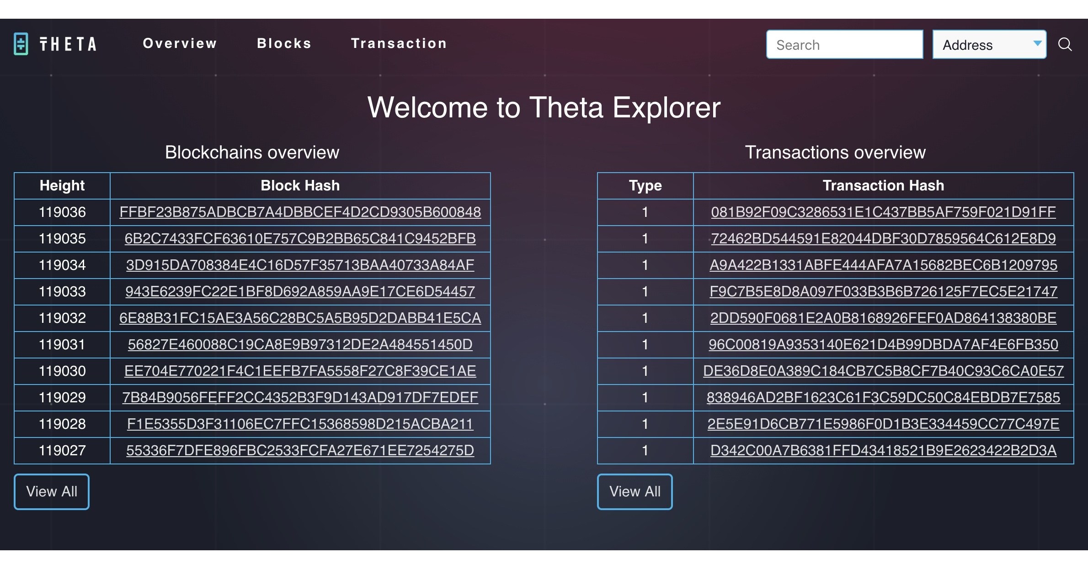Screen dimensions: 1088x569
Task: Open transaction hash starting with F9C7B5E8D8
Action: click(x=883, y=291)
